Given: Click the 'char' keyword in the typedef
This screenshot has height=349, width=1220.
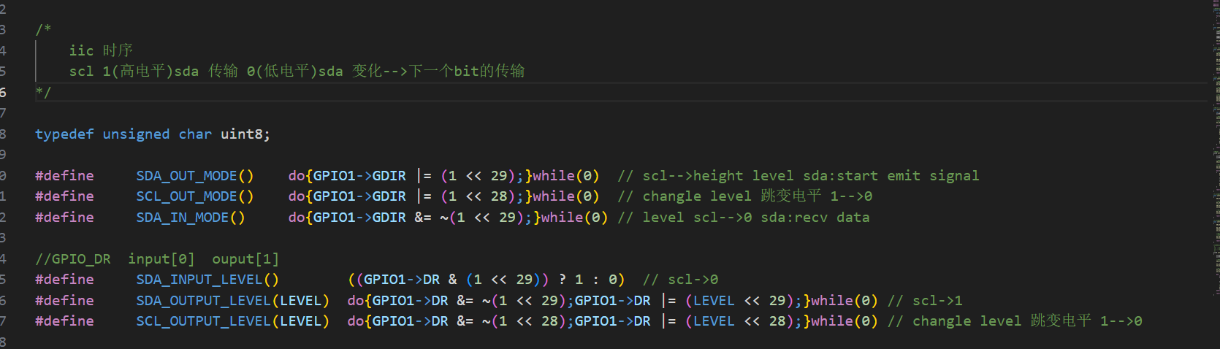Looking at the screenshot, I should [195, 134].
